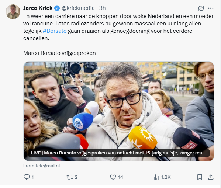The image size is (221, 188).
Task: Click the blue verified badge
Action: coord(57,8)
